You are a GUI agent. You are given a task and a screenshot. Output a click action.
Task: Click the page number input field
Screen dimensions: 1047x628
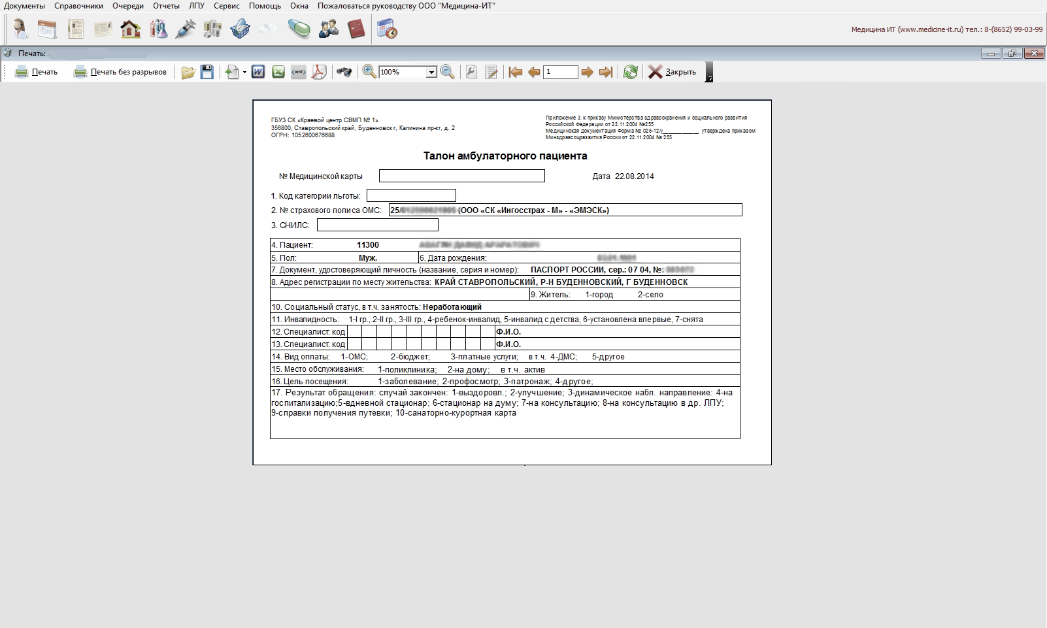[561, 72]
